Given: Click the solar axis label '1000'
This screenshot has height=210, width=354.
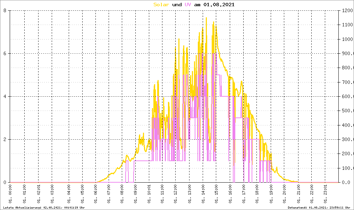Looking at the screenshot, I should [x=347, y=39].
